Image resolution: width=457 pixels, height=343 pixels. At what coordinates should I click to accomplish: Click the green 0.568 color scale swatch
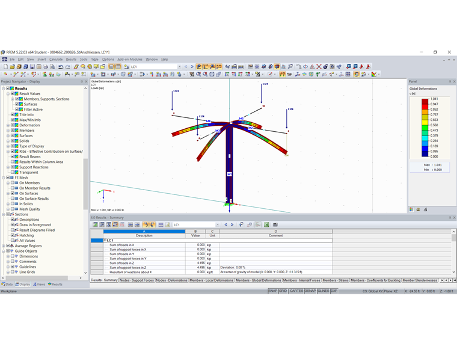point(425,128)
